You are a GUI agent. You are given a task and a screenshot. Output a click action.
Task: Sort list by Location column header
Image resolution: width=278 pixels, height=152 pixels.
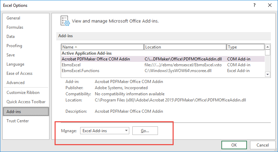185,47
